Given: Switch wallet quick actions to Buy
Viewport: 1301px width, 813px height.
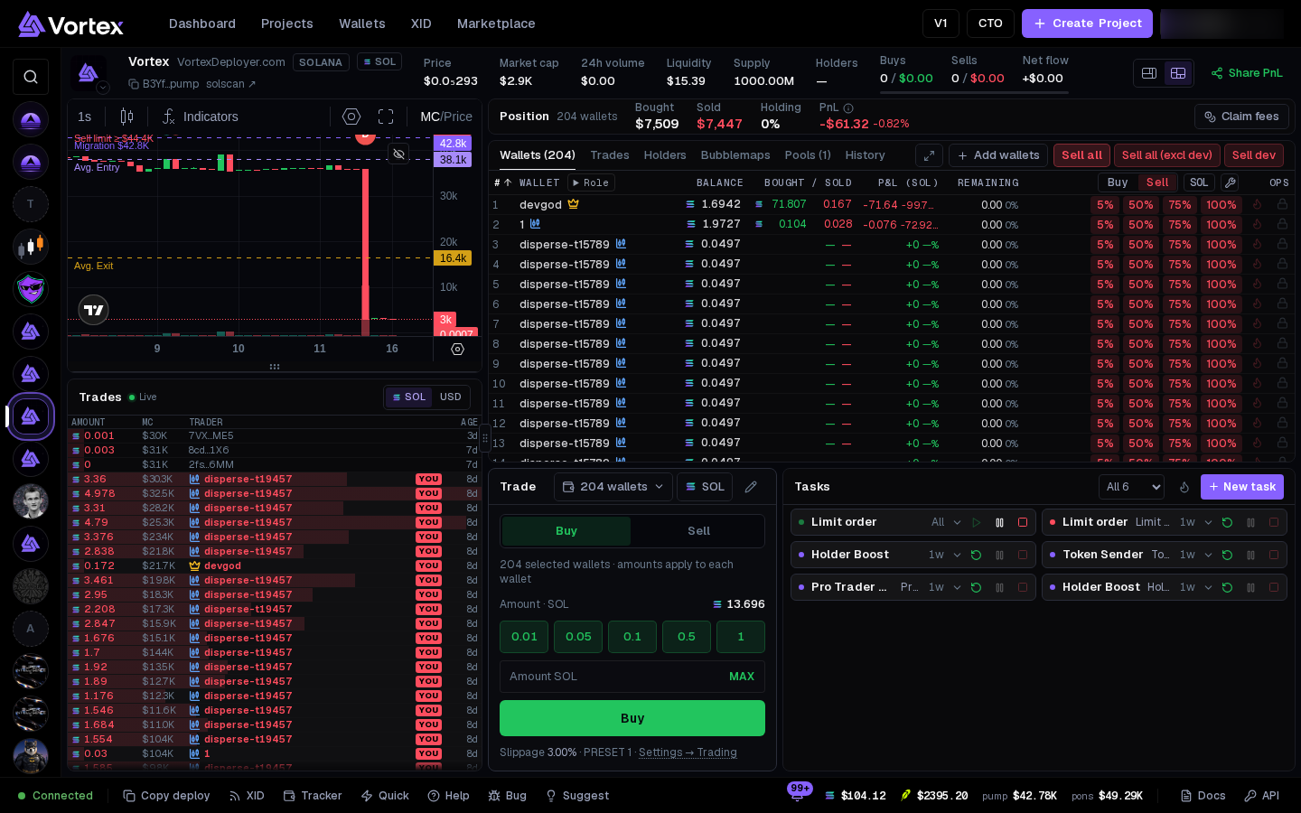Looking at the screenshot, I should 1118,182.
